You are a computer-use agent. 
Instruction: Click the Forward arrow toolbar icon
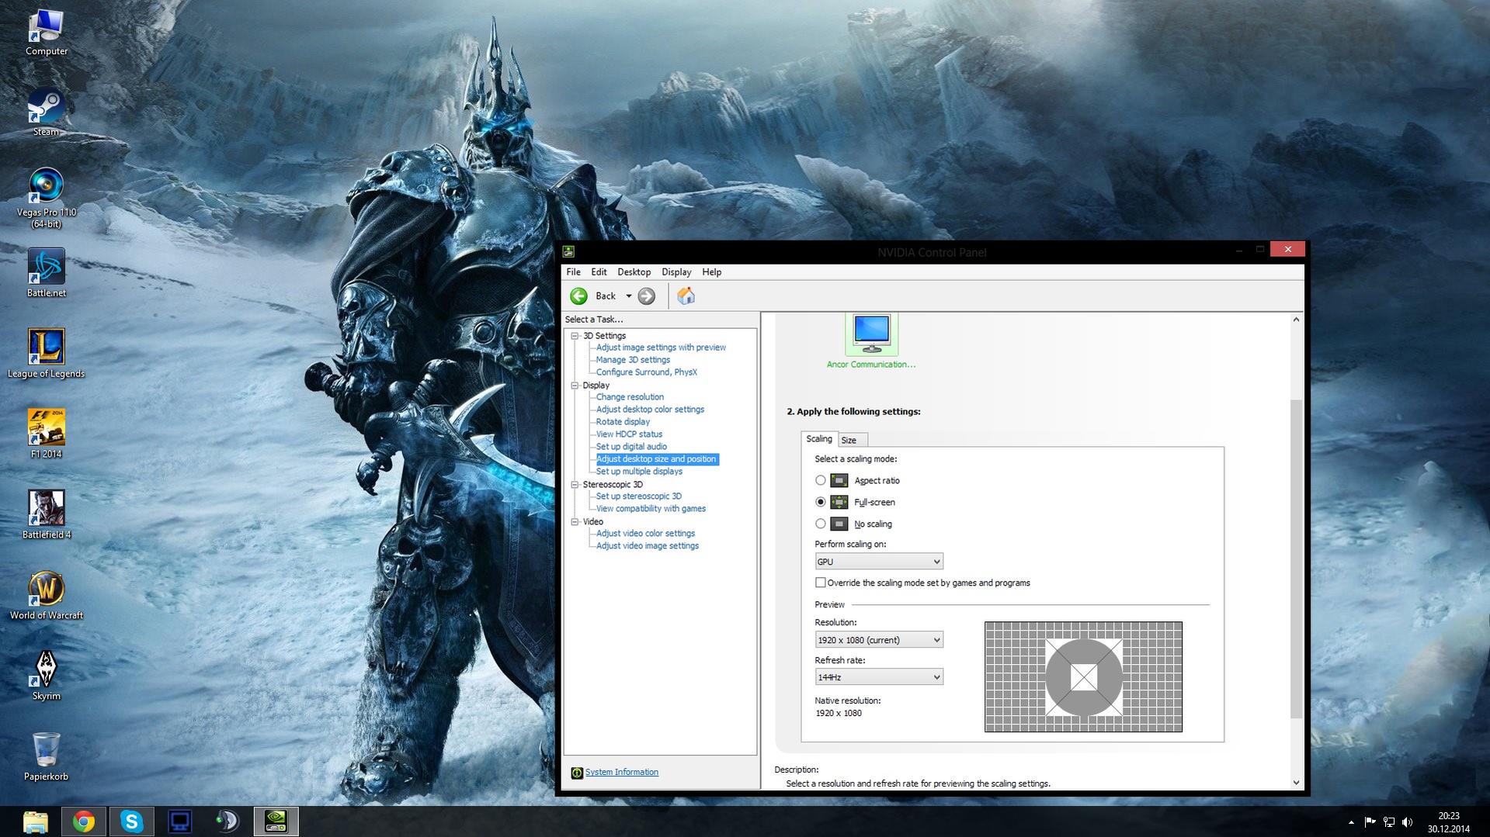click(x=646, y=296)
